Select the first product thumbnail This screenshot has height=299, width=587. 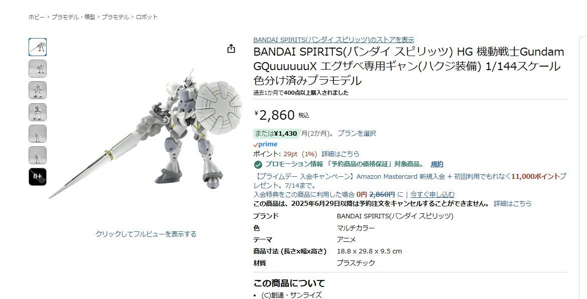[x=38, y=47]
